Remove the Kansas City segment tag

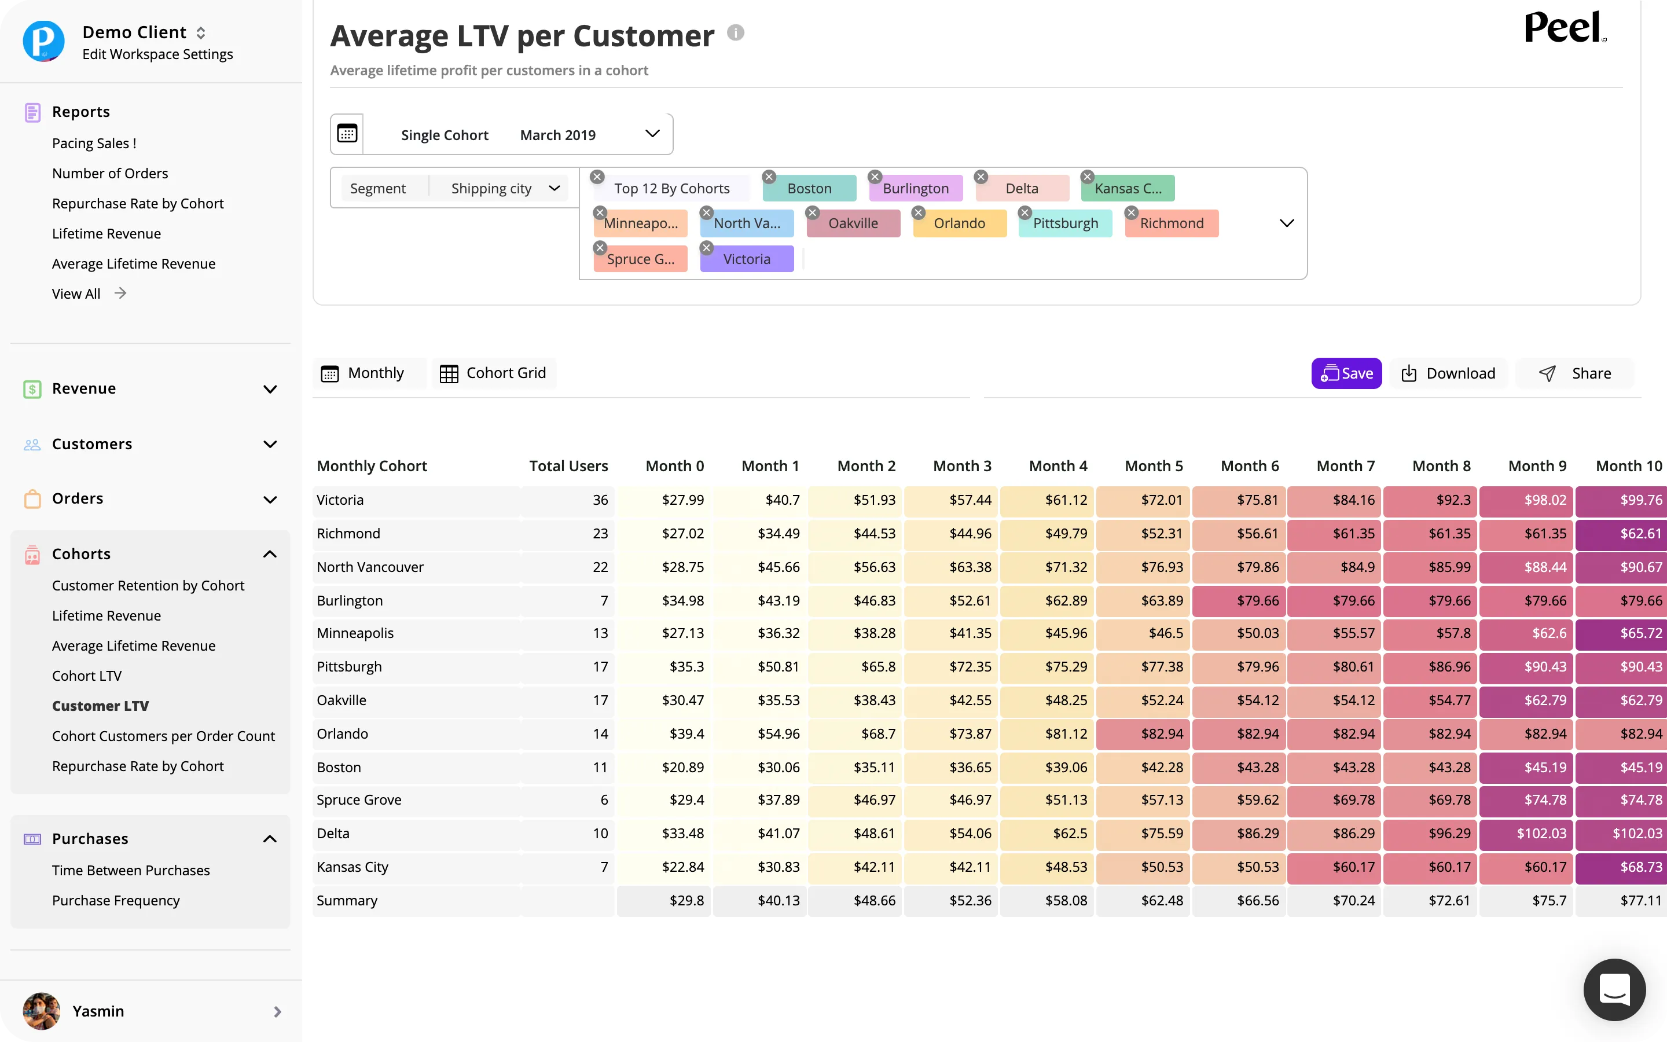pos(1087,177)
